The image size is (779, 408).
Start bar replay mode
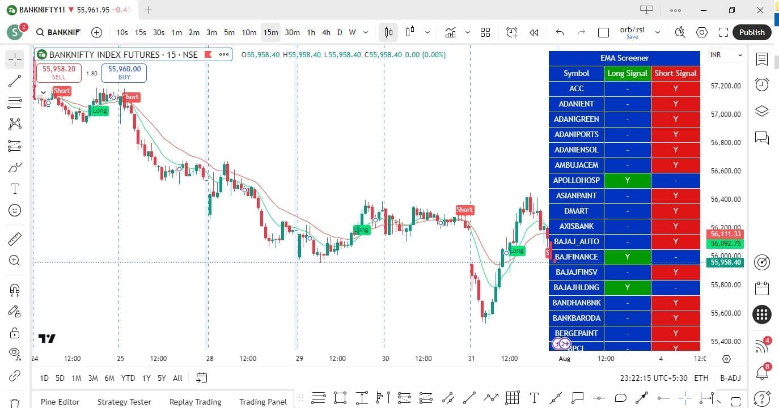pyautogui.click(x=534, y=32)
